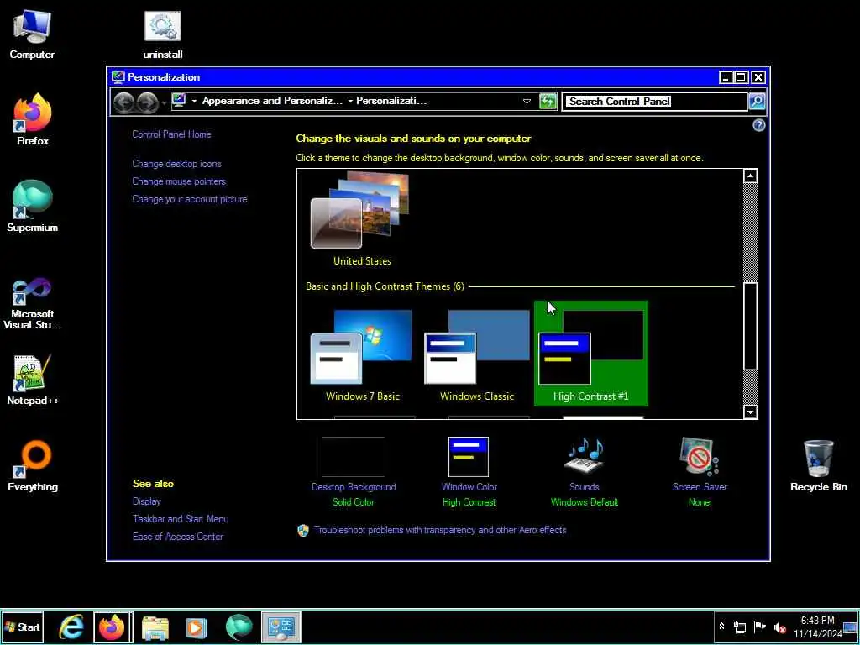Click the theme list scroll down arrow

pos(750,412)
